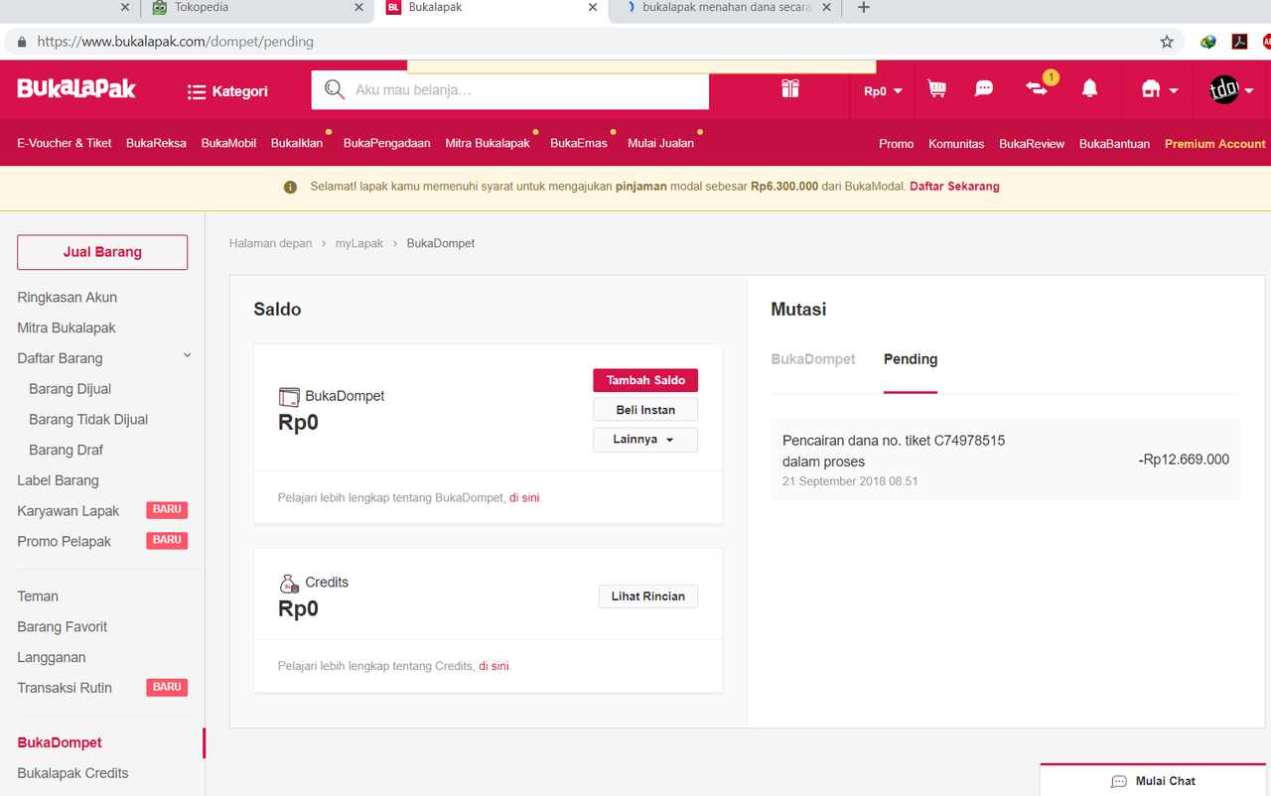Click the info icon in the loan banner
The width and height of the screenshot is (1271, 796).
pyautogui.click(x=290, y=187)
